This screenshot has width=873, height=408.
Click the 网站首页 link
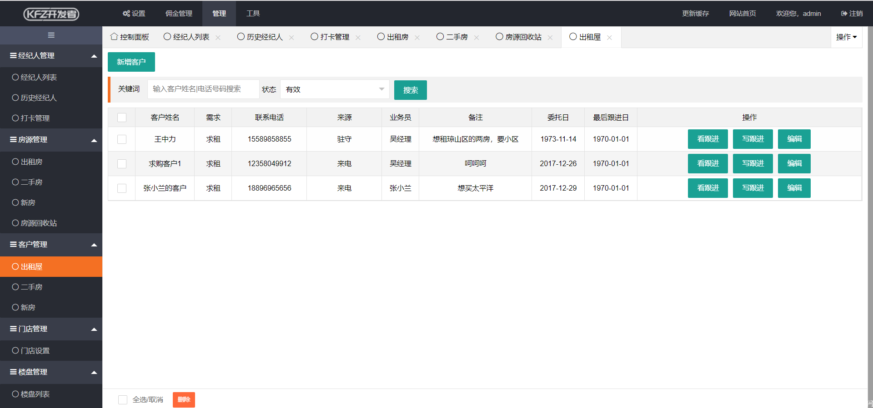coord(743,14)
